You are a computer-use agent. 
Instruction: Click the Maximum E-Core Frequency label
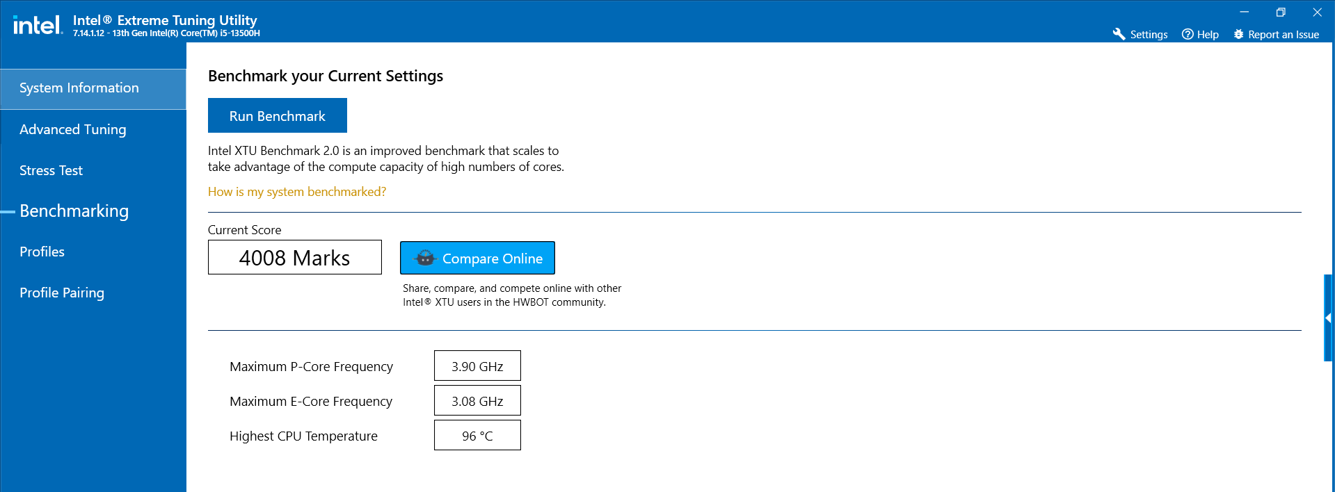[311, 401]
